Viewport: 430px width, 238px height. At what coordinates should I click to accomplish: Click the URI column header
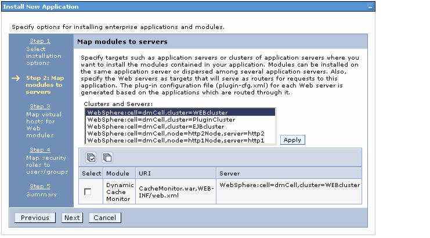[x=176, y=174]
